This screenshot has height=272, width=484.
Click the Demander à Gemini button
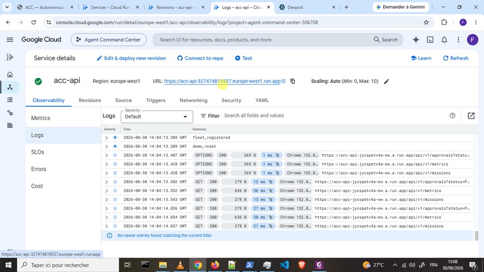click(401, 7)
